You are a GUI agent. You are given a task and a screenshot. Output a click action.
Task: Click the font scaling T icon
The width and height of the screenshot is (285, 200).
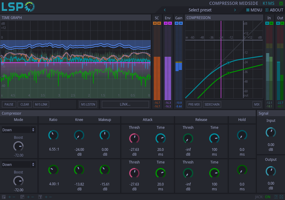[40, 197]
